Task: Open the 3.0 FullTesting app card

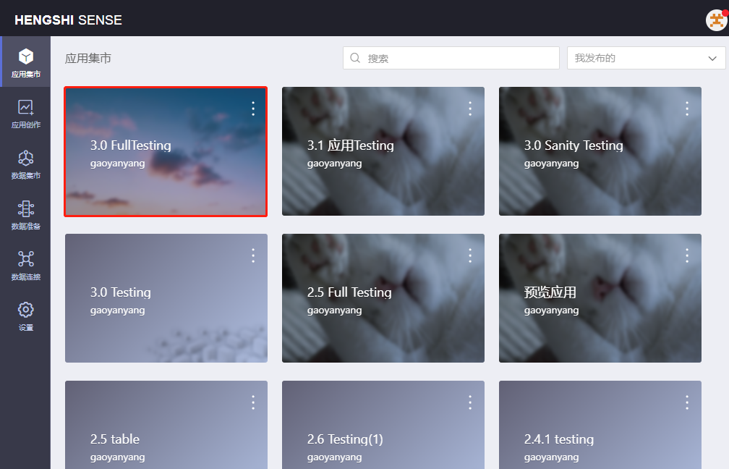Action: pyautogui.click(x=166, y=151)
